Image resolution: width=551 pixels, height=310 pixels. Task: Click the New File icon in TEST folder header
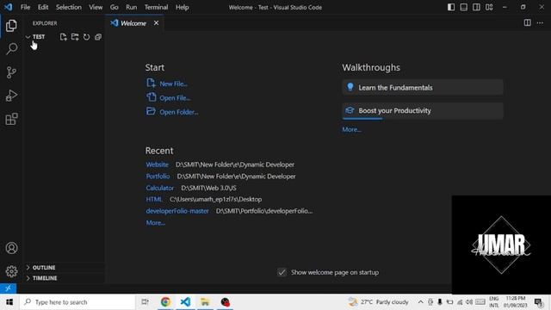[x=63, y=37]
